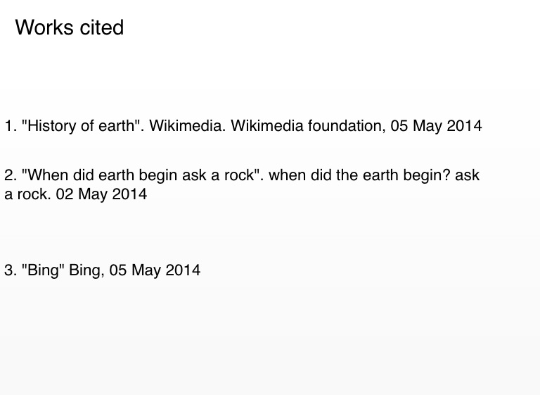This screenshot has height=395, width=540.
Task: Click the word "Works" in the title
Action: [x=43, y=27]
